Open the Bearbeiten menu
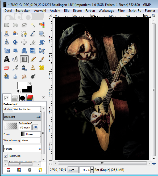 [23, 11]
